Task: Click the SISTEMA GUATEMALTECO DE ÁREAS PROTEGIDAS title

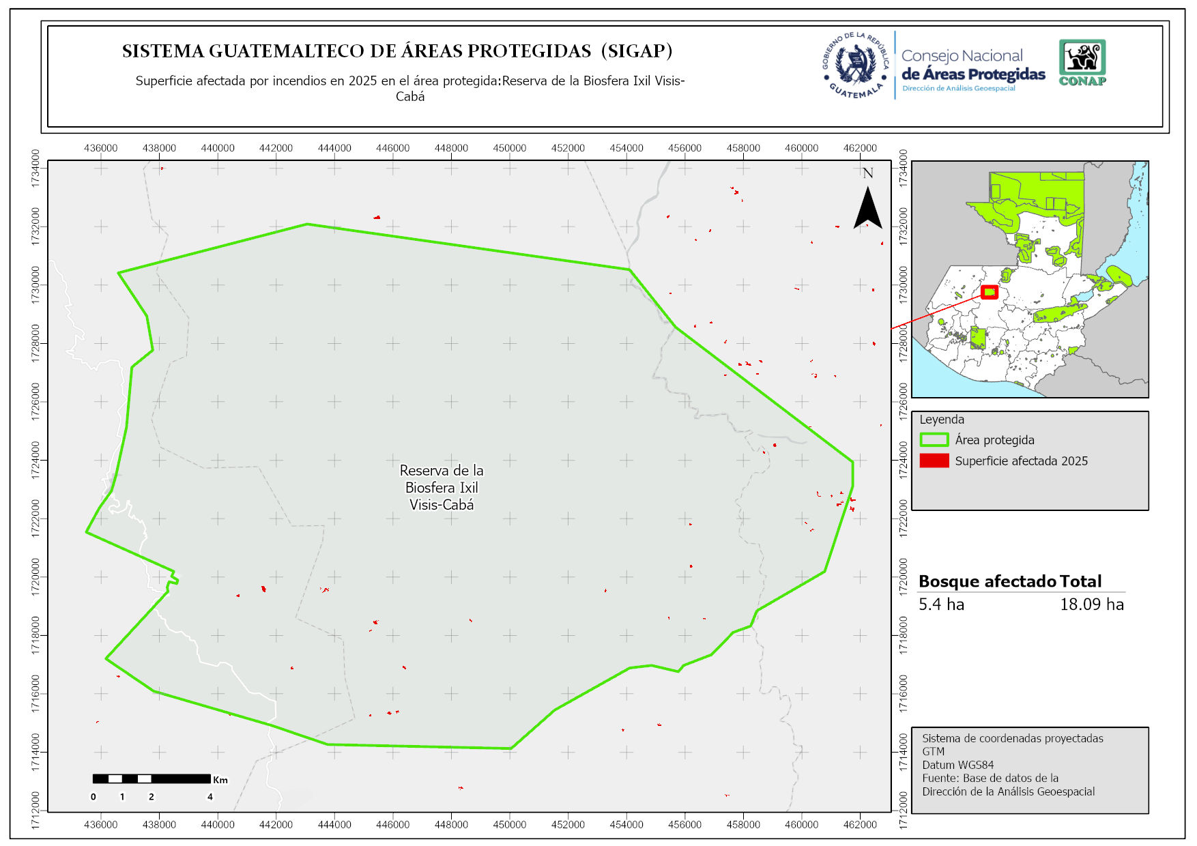Action: (x=397, y=51)
